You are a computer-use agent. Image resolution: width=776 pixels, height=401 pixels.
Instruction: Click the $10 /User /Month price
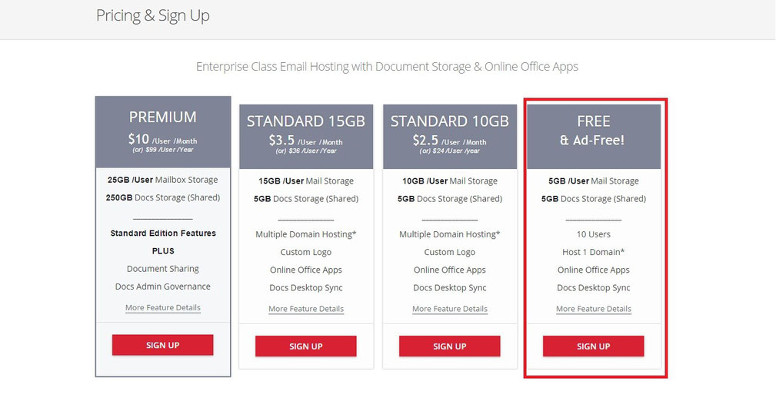[x=163, y=139]
